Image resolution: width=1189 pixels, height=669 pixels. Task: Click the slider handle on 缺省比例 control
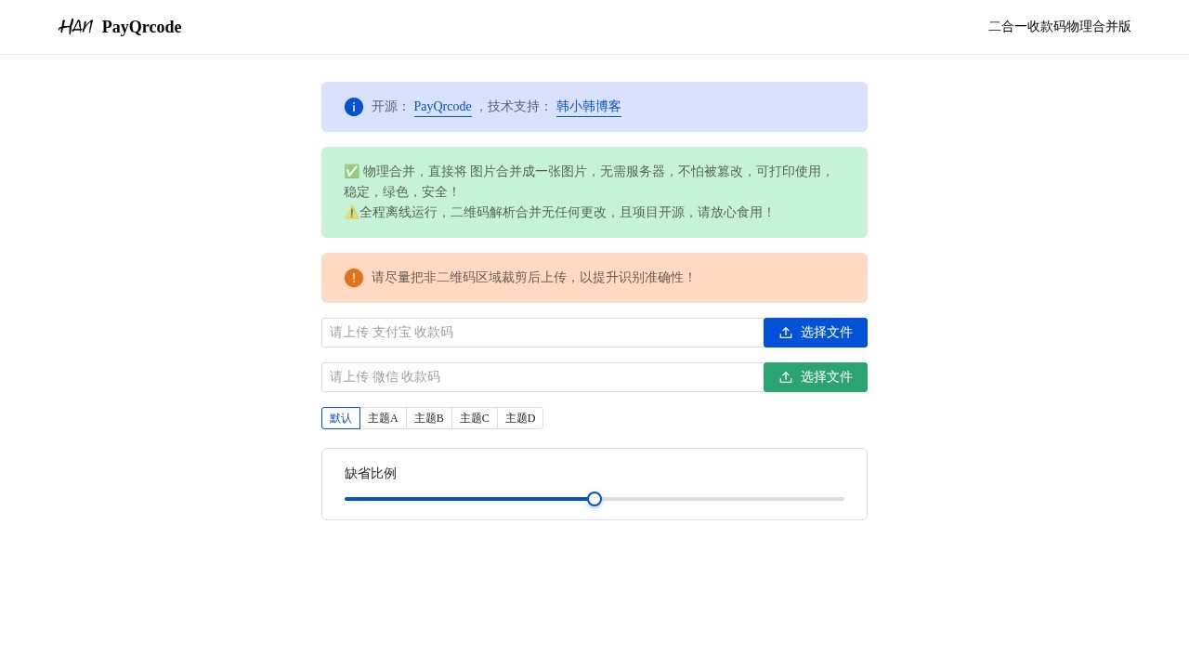click(594, 499)
